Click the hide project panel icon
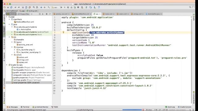 pos(50,14)
